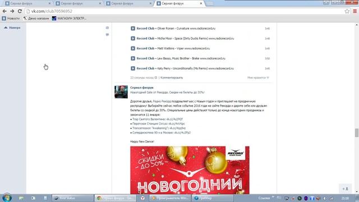Open the Граббер taskbar button
The width and height of the screenshot is (359, 202).
(213, 198)
